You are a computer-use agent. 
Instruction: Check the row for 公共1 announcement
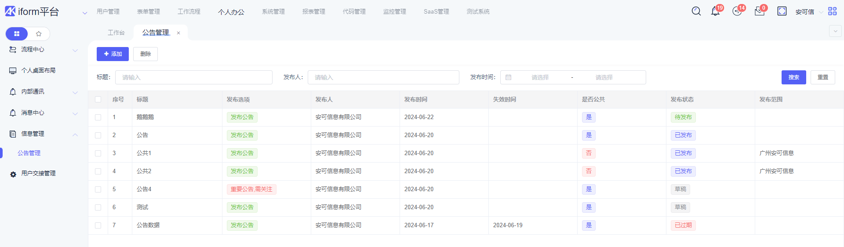pyautogui.click(x=98, y=153)
